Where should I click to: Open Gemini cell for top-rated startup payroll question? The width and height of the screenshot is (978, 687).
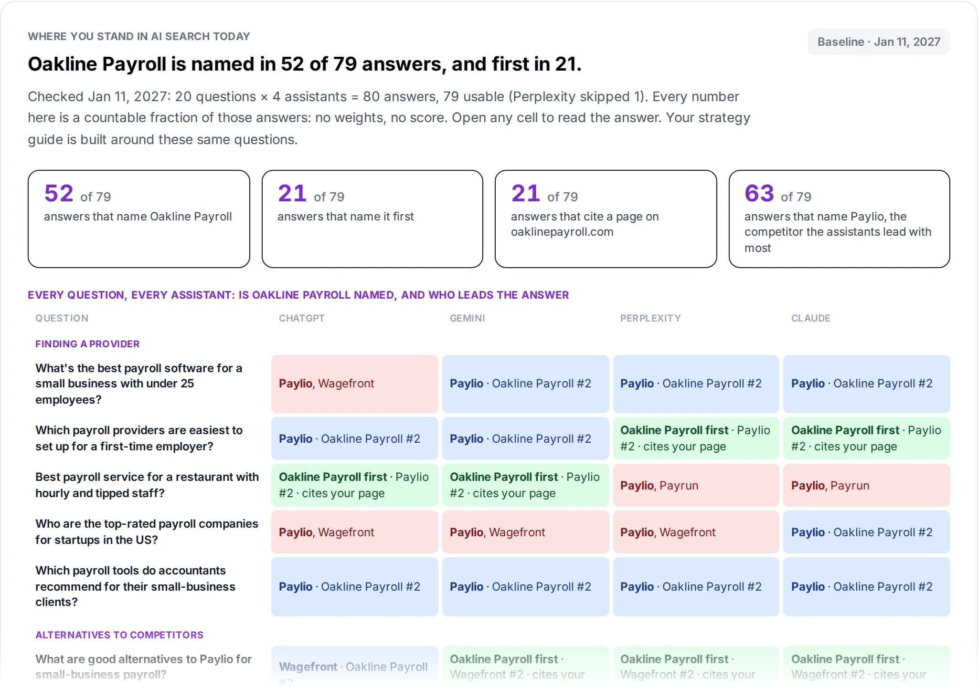tap(526, 532)
